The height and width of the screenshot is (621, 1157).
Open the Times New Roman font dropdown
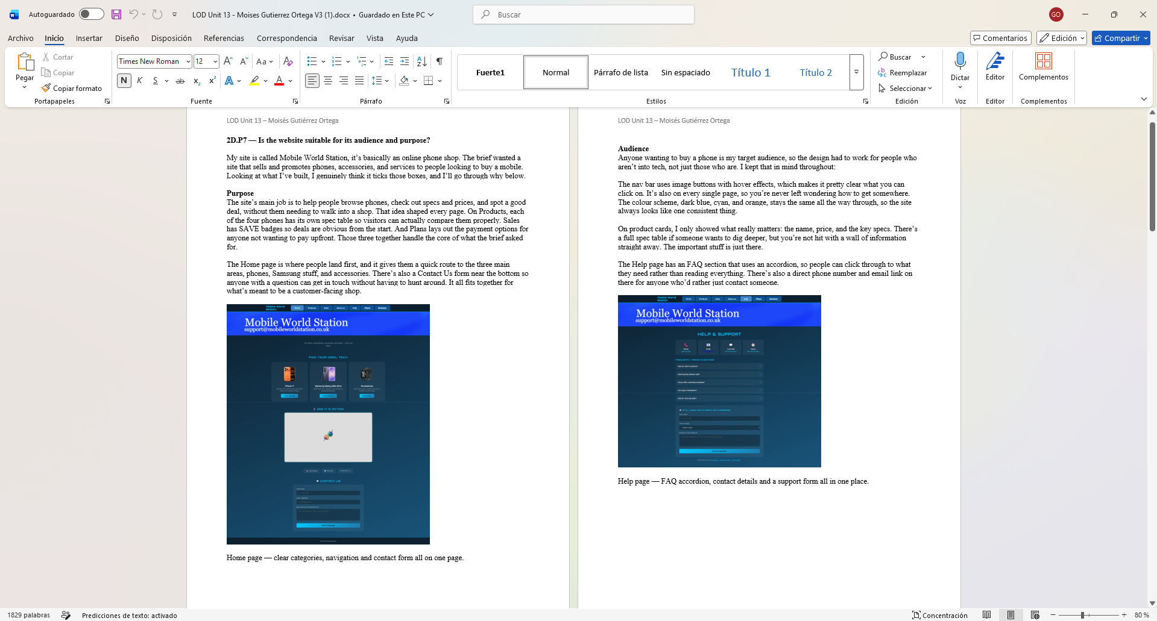pyautogui.click(x=188, y=61)
